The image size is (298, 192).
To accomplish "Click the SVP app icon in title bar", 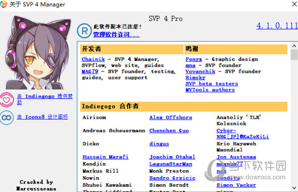I will point(3,4).
